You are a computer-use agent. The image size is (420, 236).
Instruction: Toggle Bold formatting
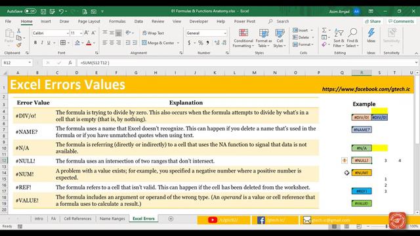pyautogui.click(x=35, y=43)
